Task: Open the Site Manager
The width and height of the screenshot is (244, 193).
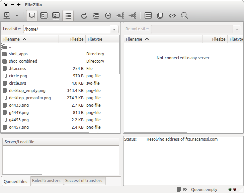Action: [x=7, y=16]
